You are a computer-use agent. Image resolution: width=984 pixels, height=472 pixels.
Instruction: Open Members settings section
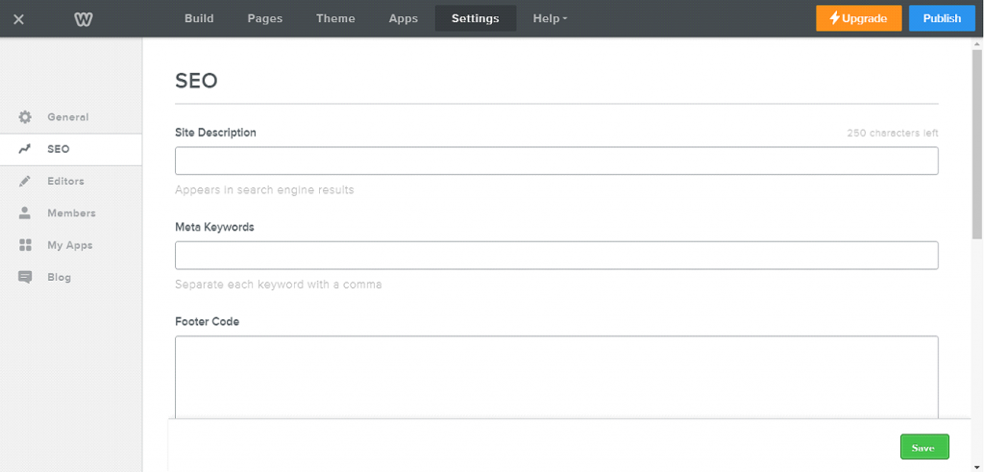pyautogui.click(x=71, y=212)
